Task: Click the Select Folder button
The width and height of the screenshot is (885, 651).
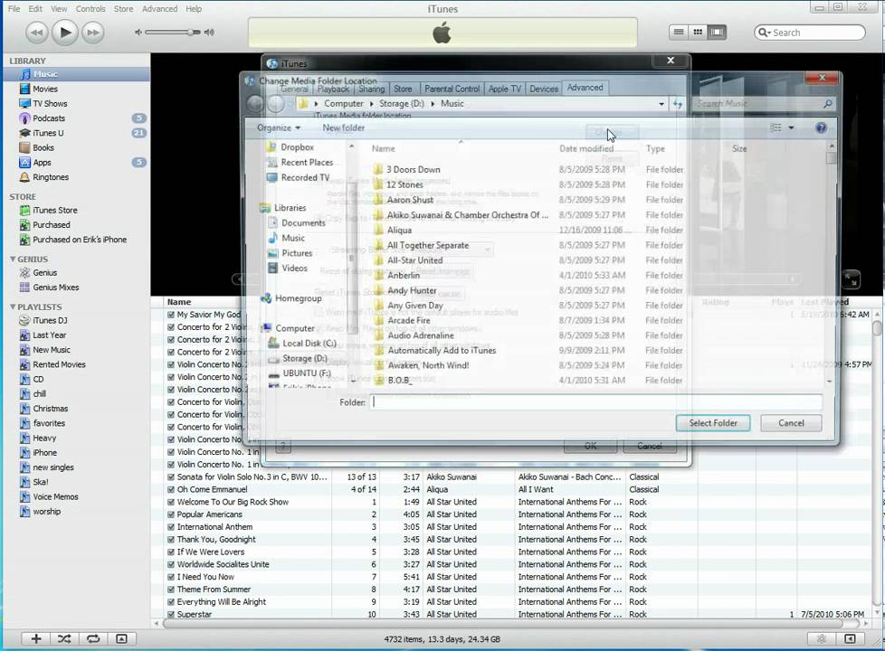Action: point(713,423)
